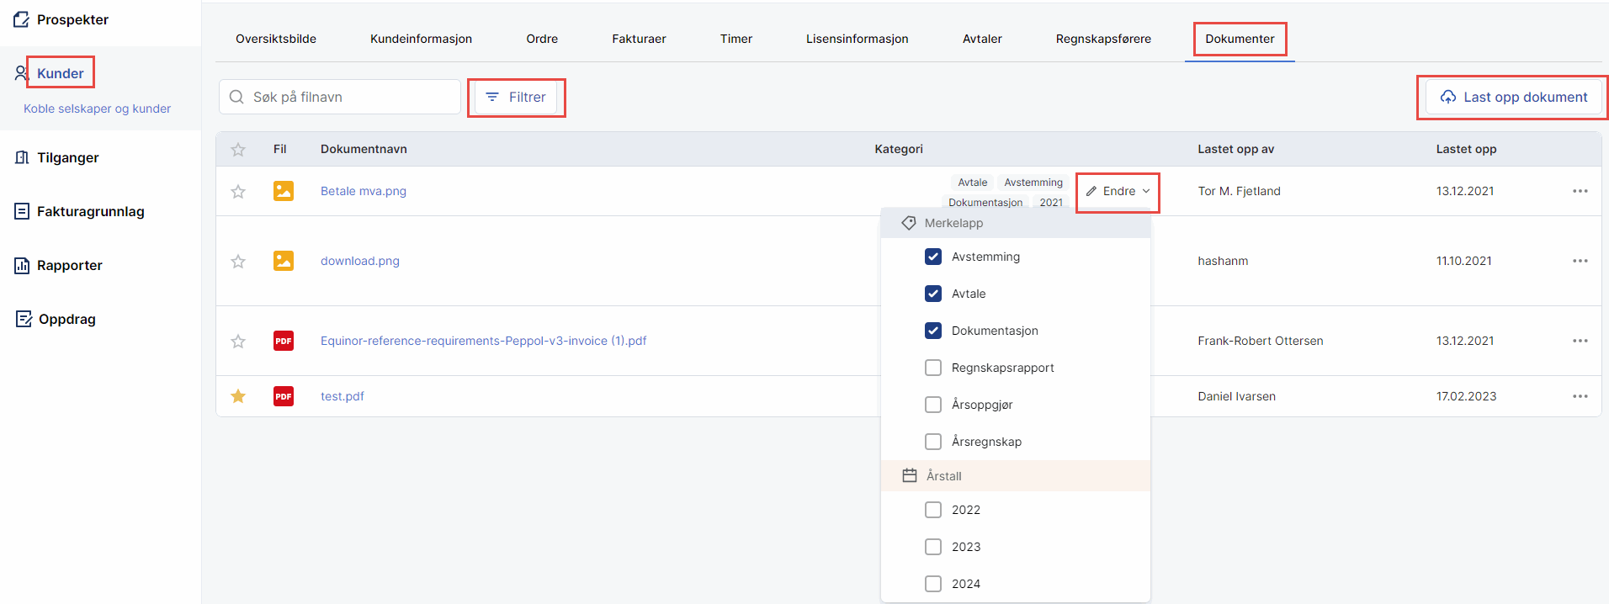Uncheck the Avstemming label checkbox

pyautogui.click(x=933, y=257)
